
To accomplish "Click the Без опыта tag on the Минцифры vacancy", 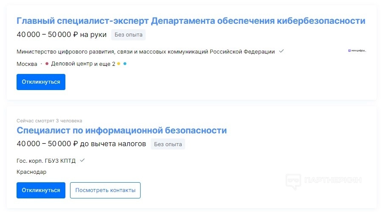I will [128, 35].
